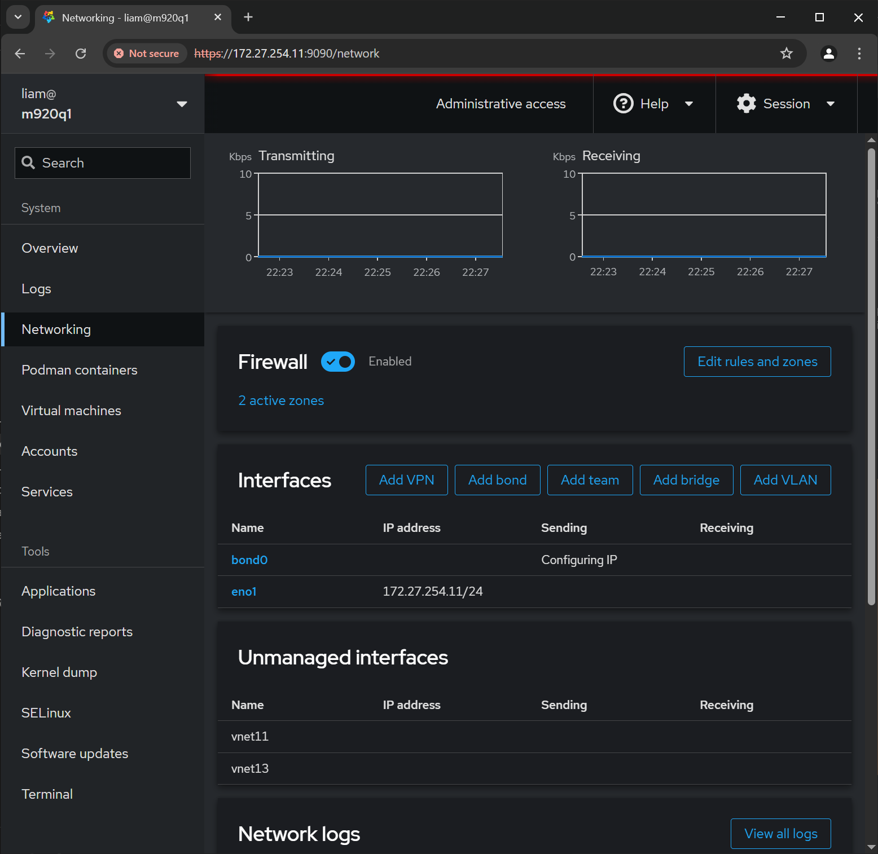878x854 pixels.
Task: Click the Receiving graph area
Action: (x=704, y=215)
